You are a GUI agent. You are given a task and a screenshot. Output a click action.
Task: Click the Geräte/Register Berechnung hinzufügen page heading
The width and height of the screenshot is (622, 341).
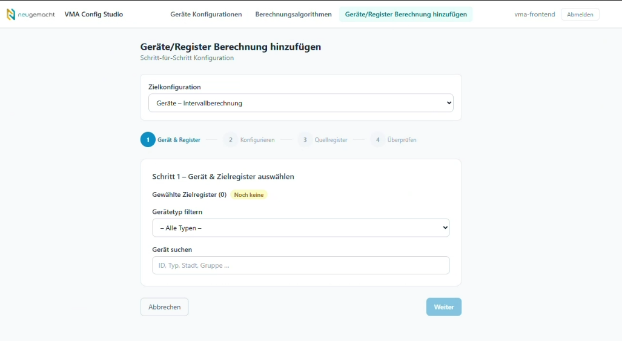(x=231, y=47)
